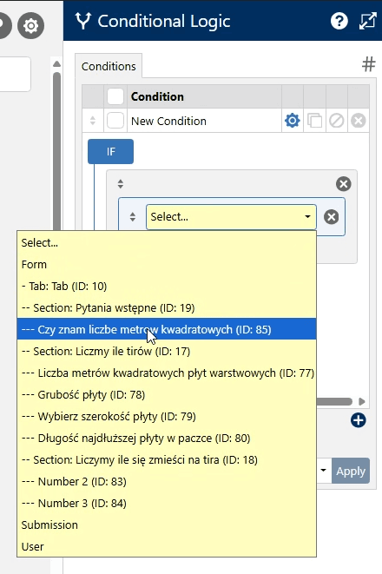Viewport: 382px width, 574px height.
Task: Remove the condition group with its X icon
Action: tap(343, 184)
